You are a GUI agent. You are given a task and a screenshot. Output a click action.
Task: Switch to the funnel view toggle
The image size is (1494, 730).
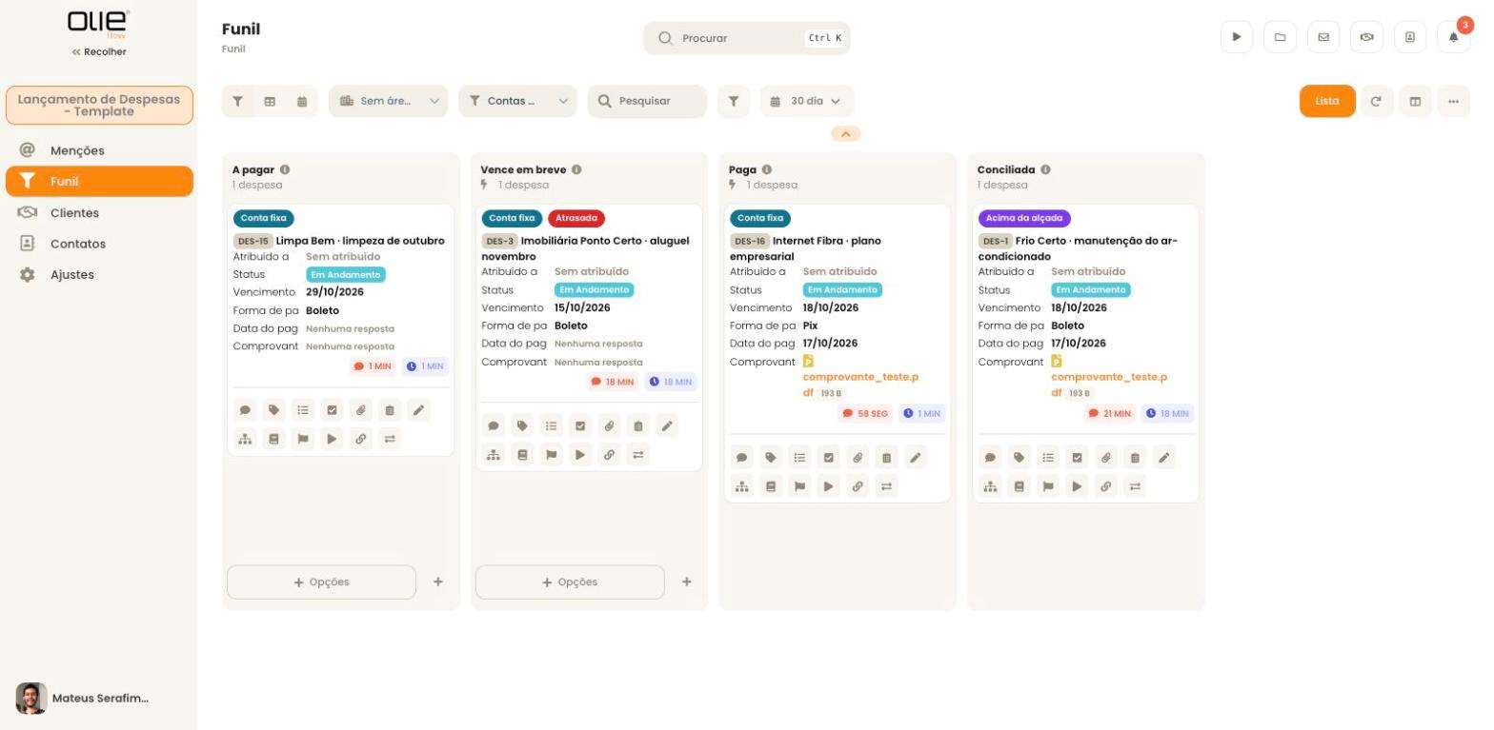click(x=238, y=101)
